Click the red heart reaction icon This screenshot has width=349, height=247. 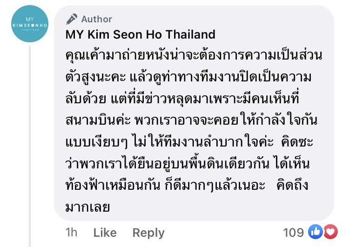(x=329, y=232)
